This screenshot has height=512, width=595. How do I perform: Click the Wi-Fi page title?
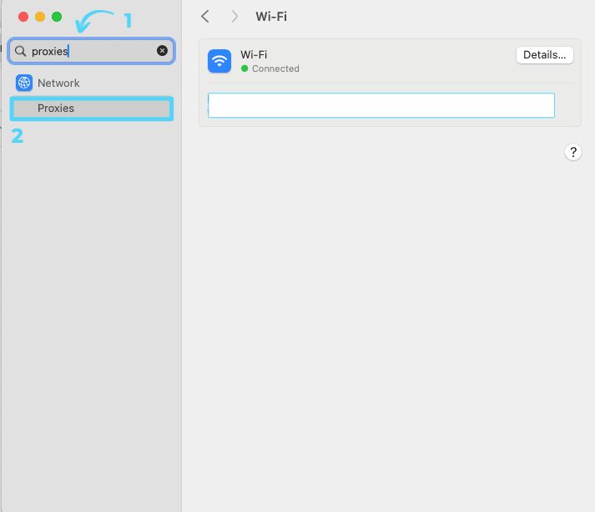271,17
